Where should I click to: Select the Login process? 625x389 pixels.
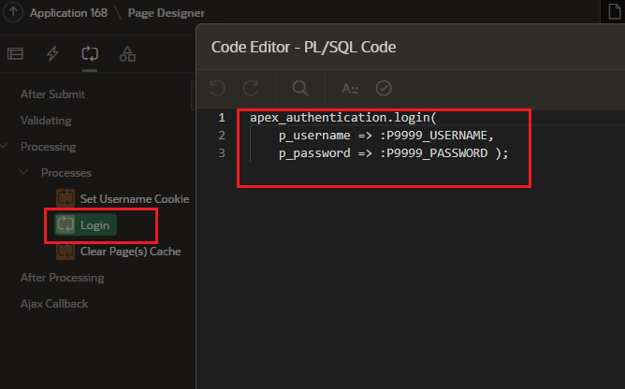[x=94, y=224]
